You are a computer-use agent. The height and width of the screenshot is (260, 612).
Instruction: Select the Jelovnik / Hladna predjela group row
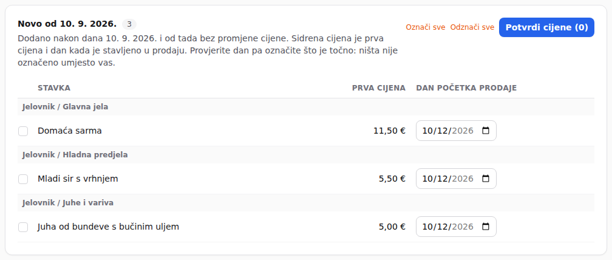(x=306, y=155)
